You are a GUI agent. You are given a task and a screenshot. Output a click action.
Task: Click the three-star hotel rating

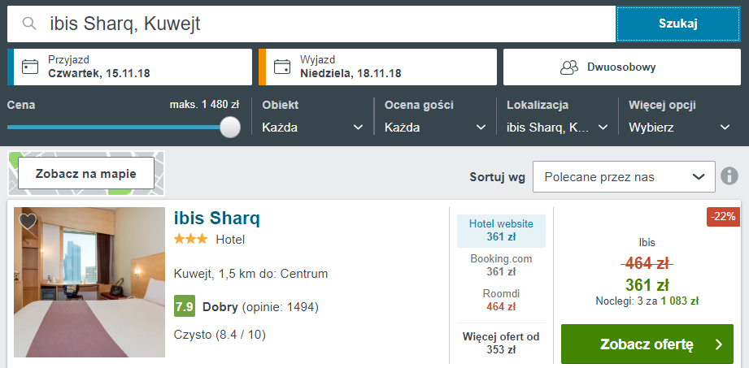tap(190, 240)
